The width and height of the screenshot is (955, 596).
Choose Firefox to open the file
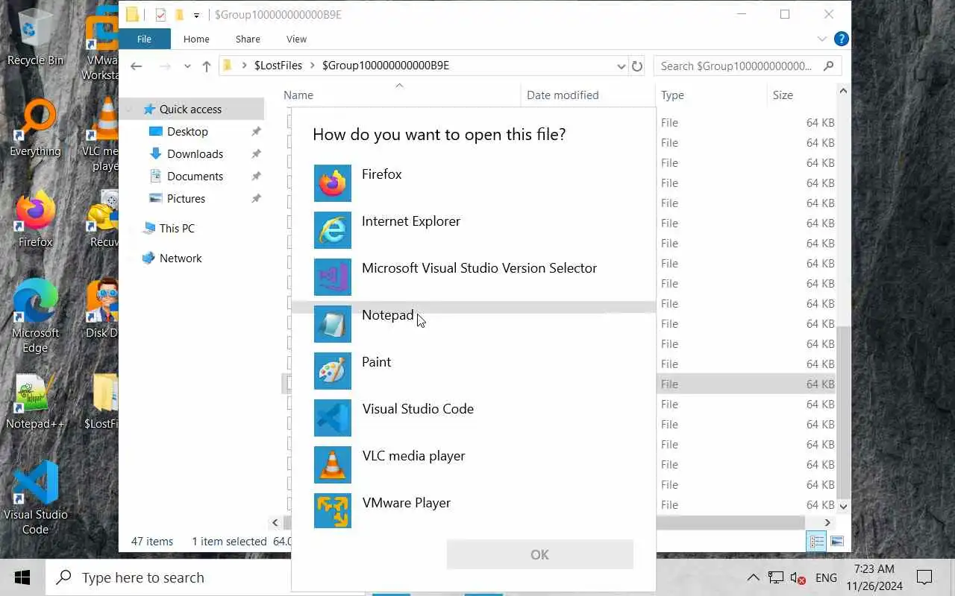(473, 183)
